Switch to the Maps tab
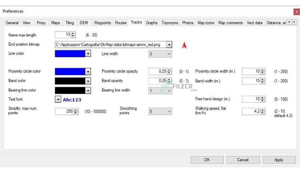The height and width of the screenshot is (173, 300). [56, 23]
